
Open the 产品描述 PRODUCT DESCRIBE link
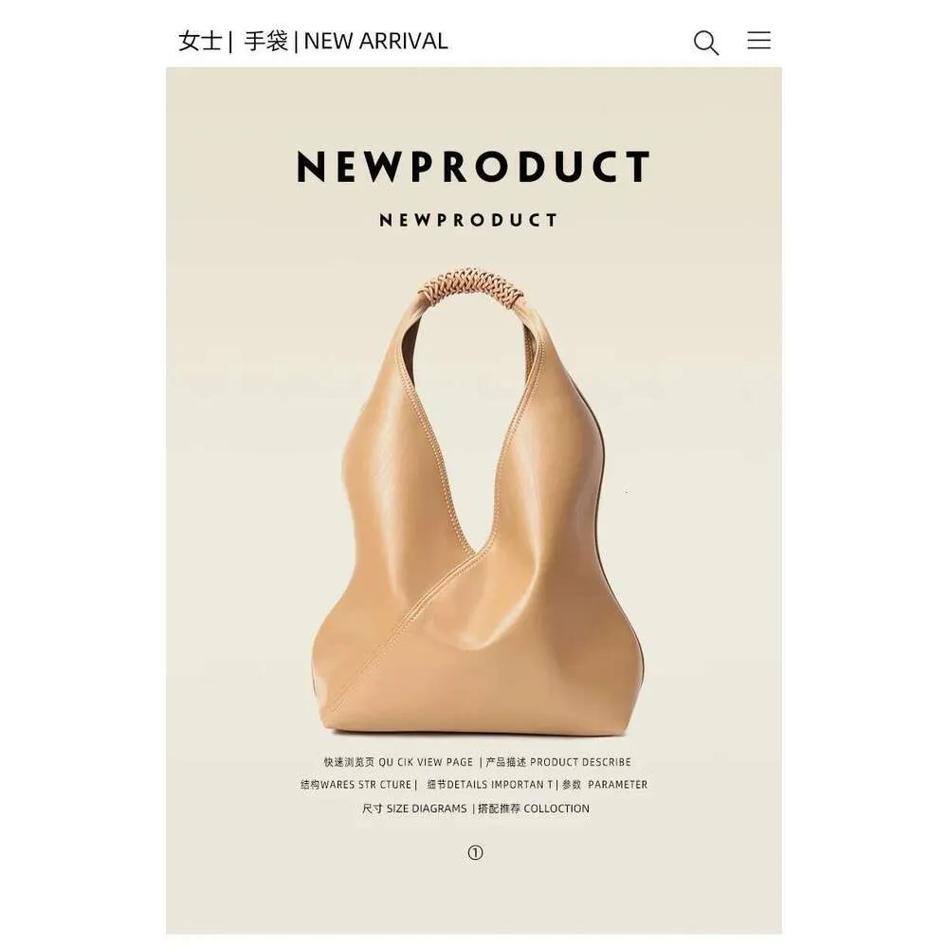(x=558, y=762)
